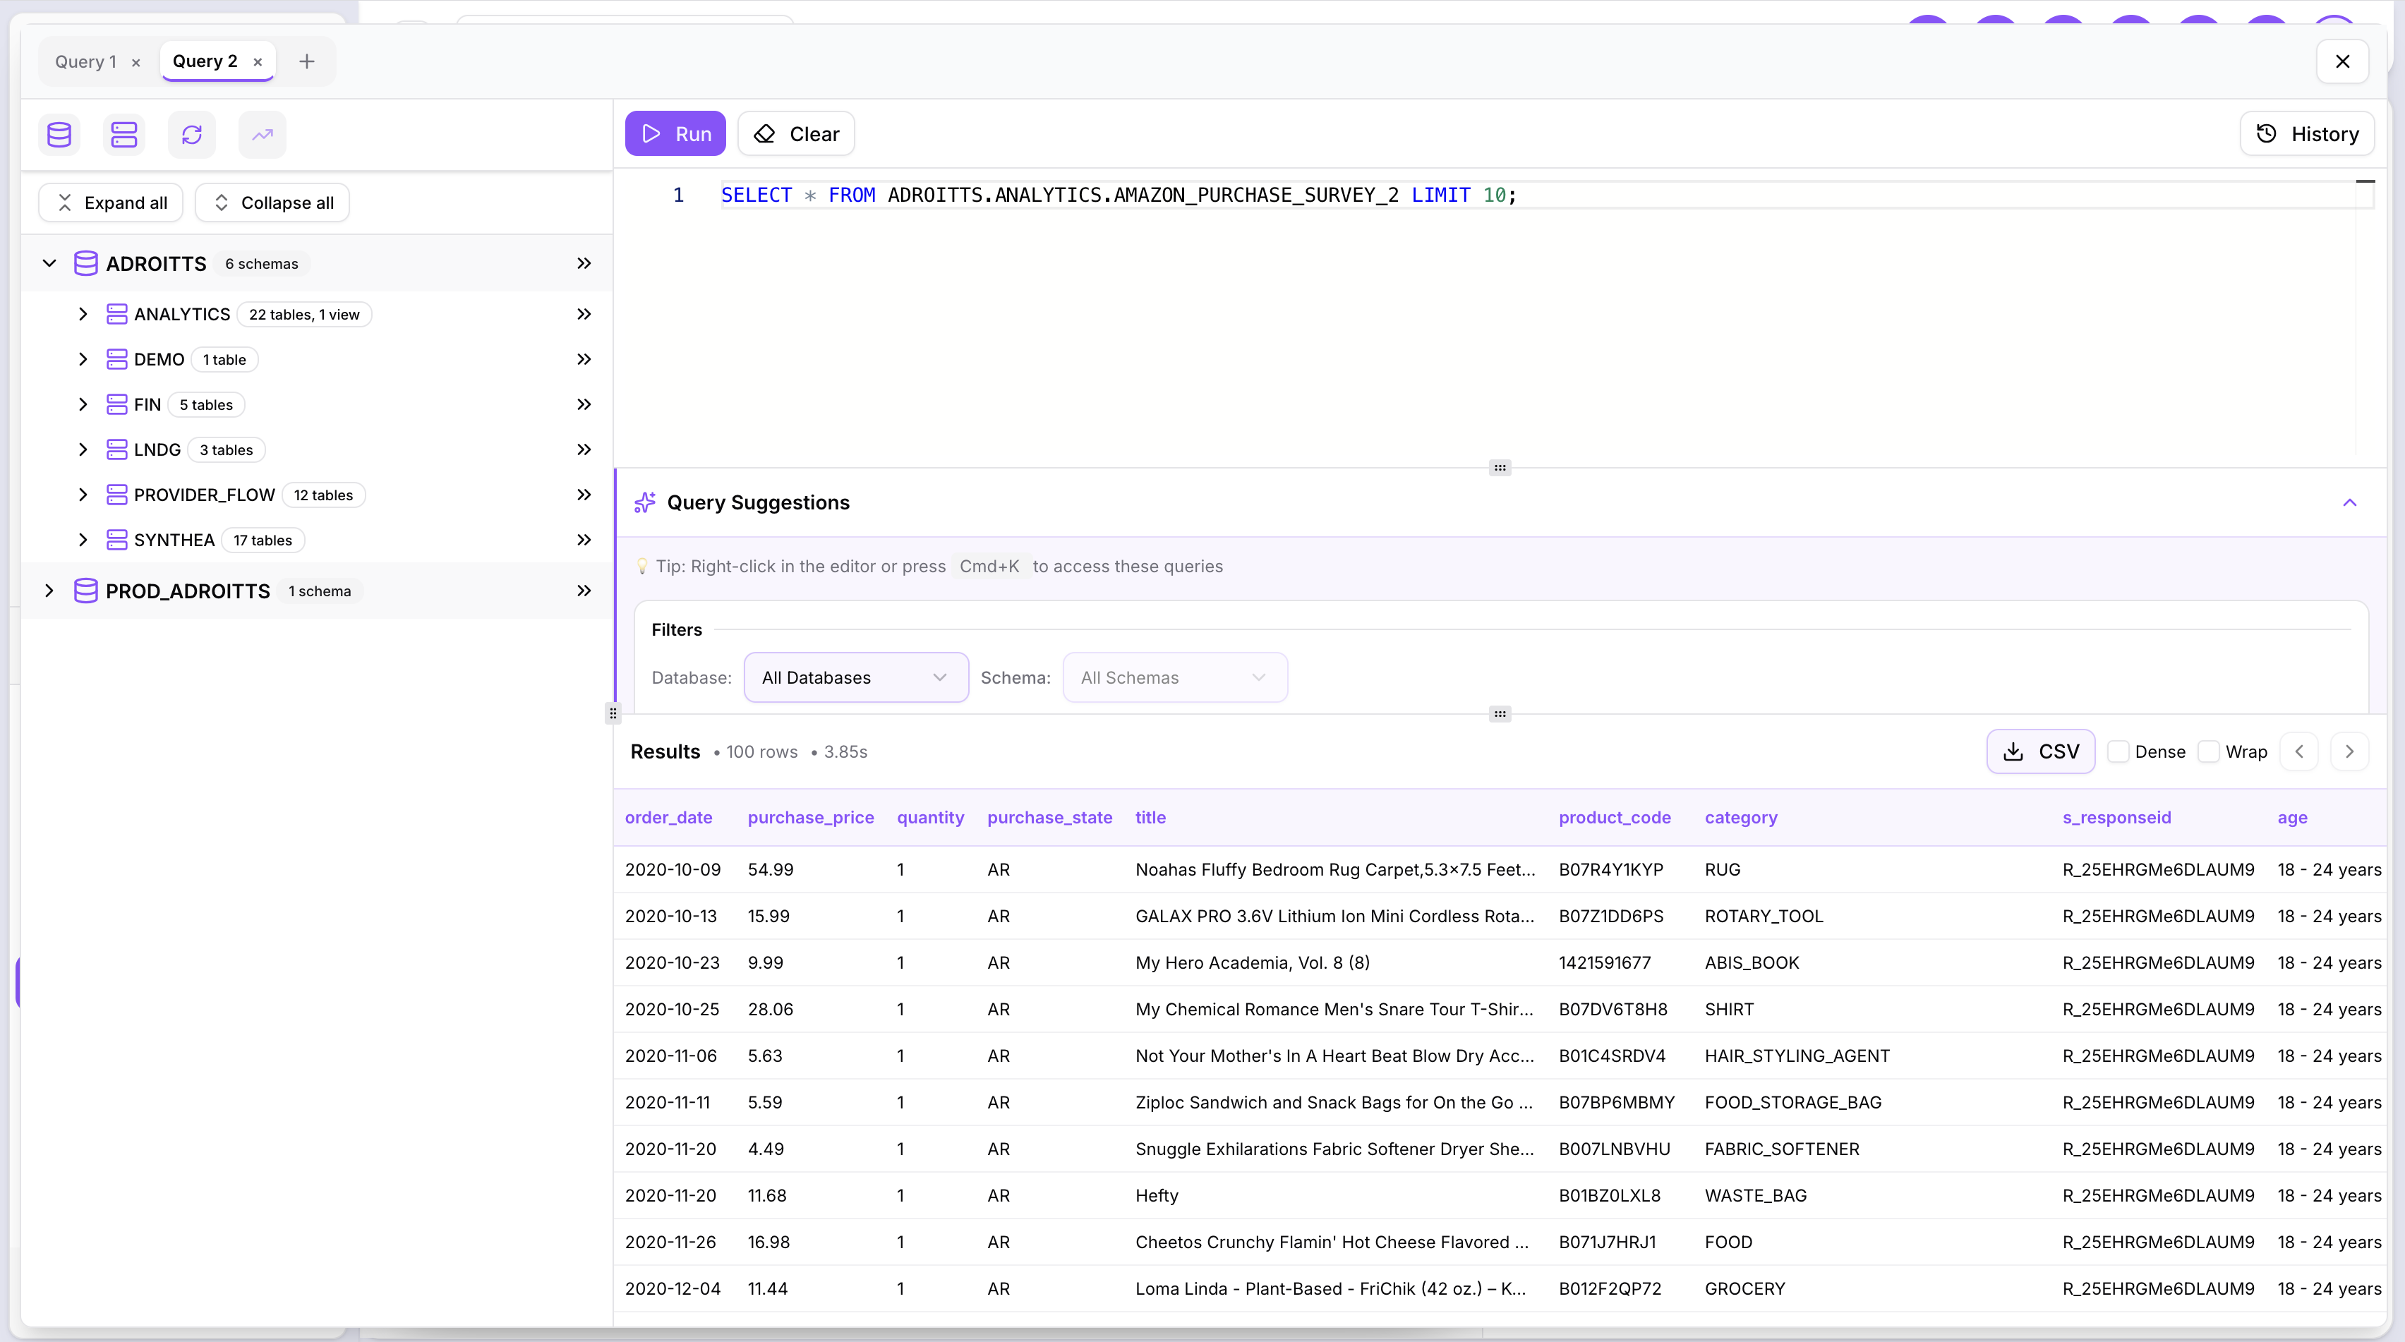This screenshot has width=2405, height=1342.
Task: Click Expand all button
Action: pyautogui.click(x=111, y=202)
